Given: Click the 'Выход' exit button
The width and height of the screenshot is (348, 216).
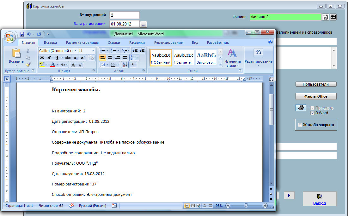Looking at the screenshot, I should [x=320, y=199].
